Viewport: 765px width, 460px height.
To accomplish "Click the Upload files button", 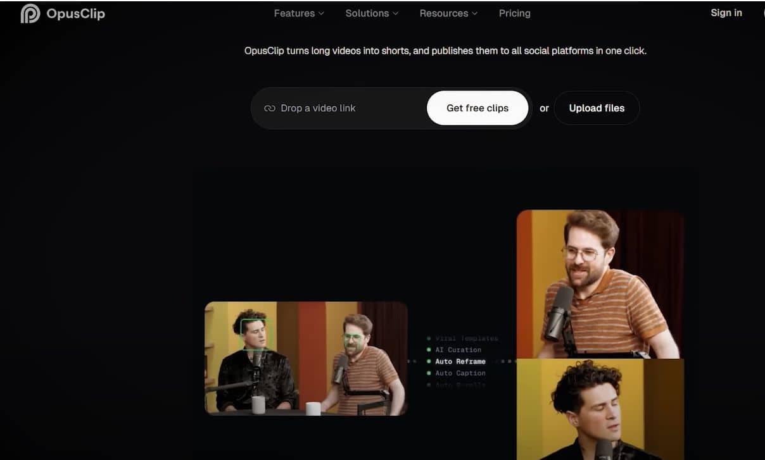I will [x=597, y=108].
